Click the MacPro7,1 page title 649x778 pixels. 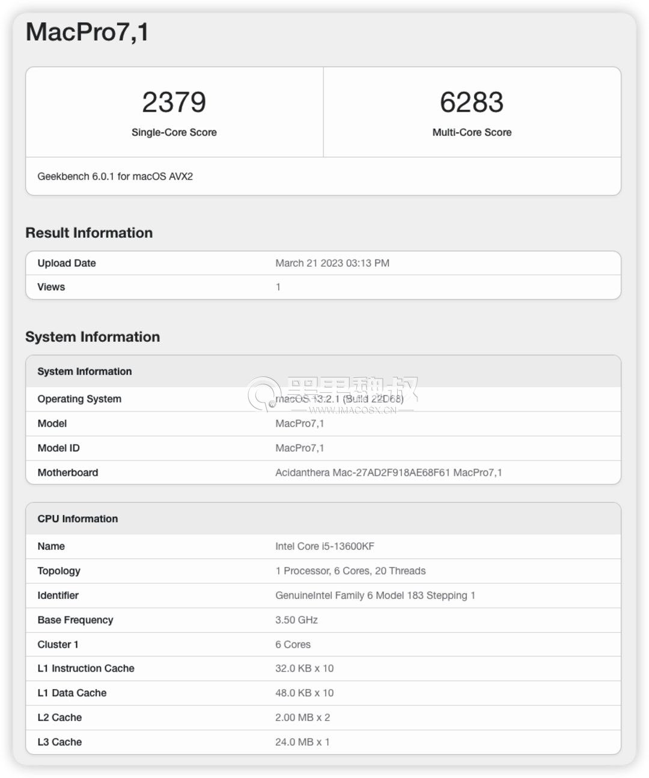(x=87, y=32)
